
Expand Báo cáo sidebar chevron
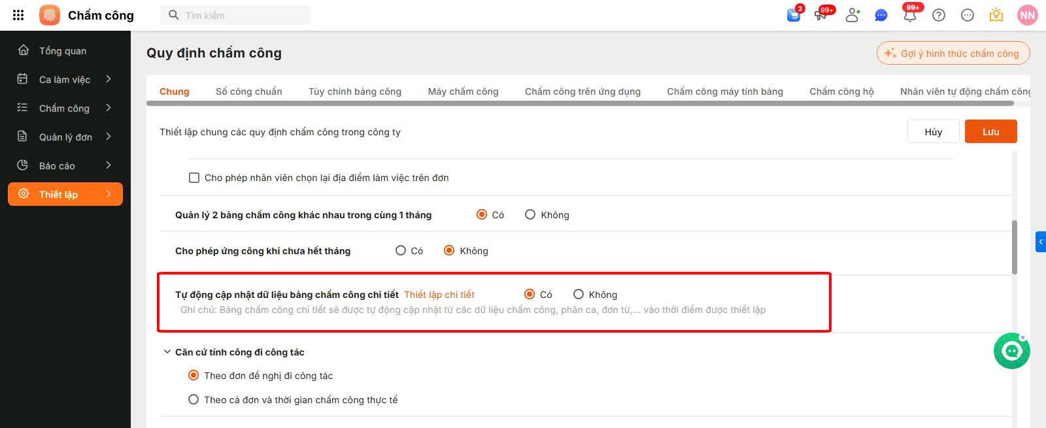tap(109, 165)
